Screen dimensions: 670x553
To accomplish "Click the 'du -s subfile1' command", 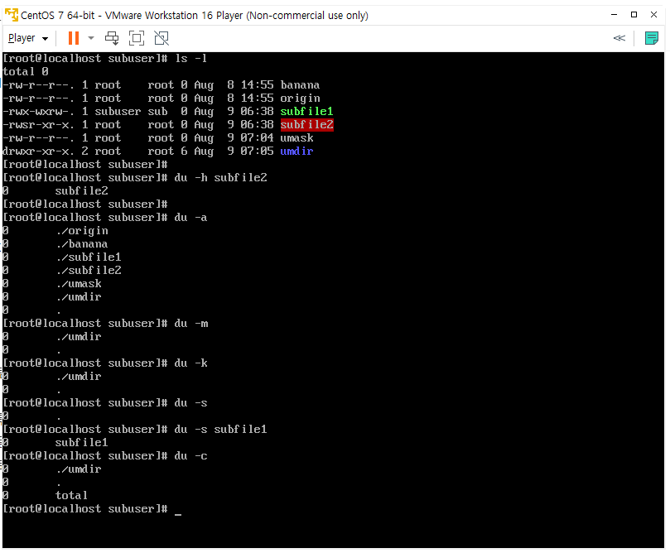I will pos(220,429).
